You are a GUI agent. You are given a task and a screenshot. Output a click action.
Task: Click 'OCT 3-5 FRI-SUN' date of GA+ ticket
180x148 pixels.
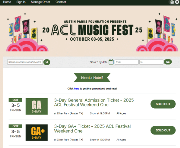pos(16,131)
